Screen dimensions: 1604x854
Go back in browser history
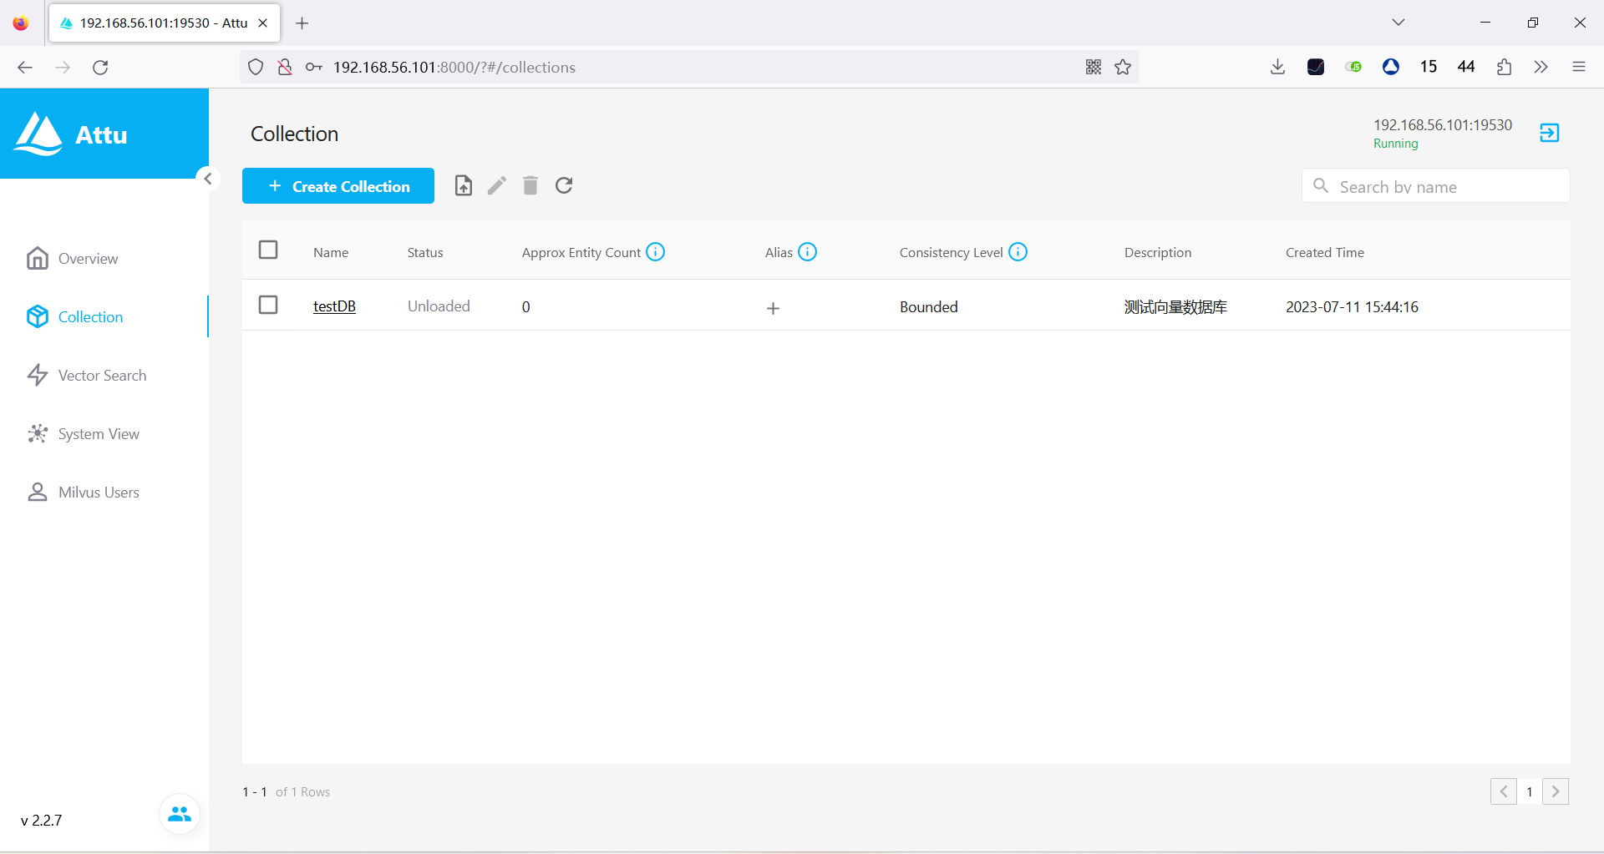(25, 67)
